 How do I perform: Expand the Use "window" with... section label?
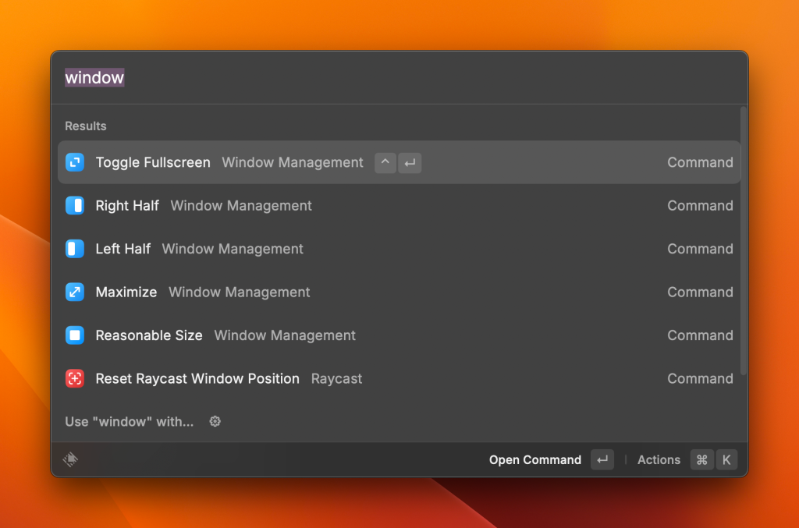coord(130,421)
